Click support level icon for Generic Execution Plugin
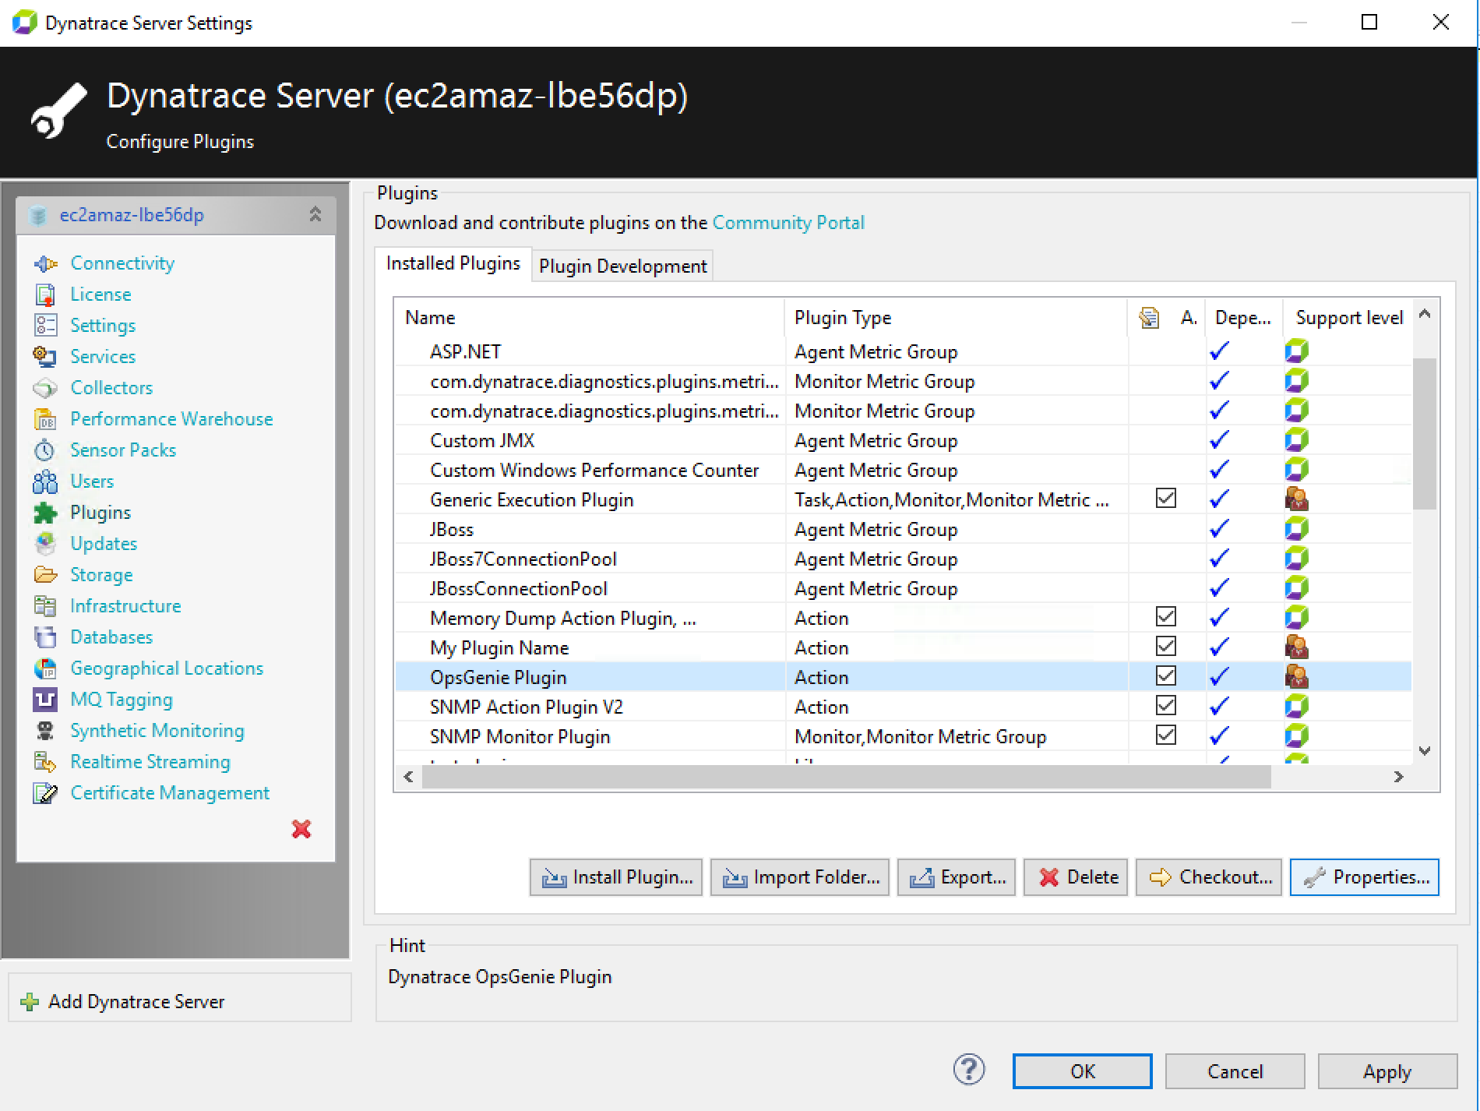Image resolution: width=1480 pixels, height=1111 pixels. [x=1297, y=499]
